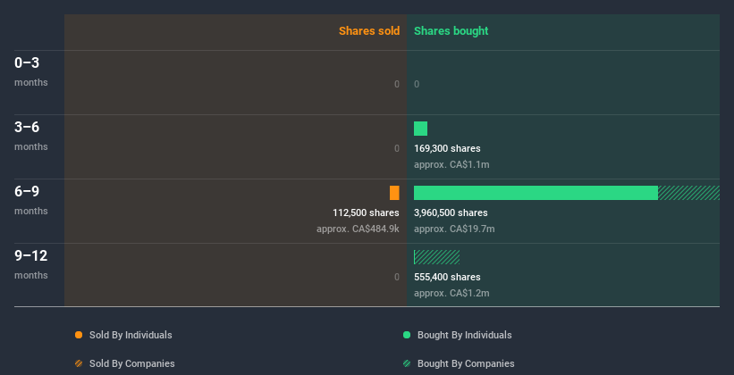Click the shares sold zero in 3–6 months row
This screenshot has width=734, height=375.
pos(397,149)
